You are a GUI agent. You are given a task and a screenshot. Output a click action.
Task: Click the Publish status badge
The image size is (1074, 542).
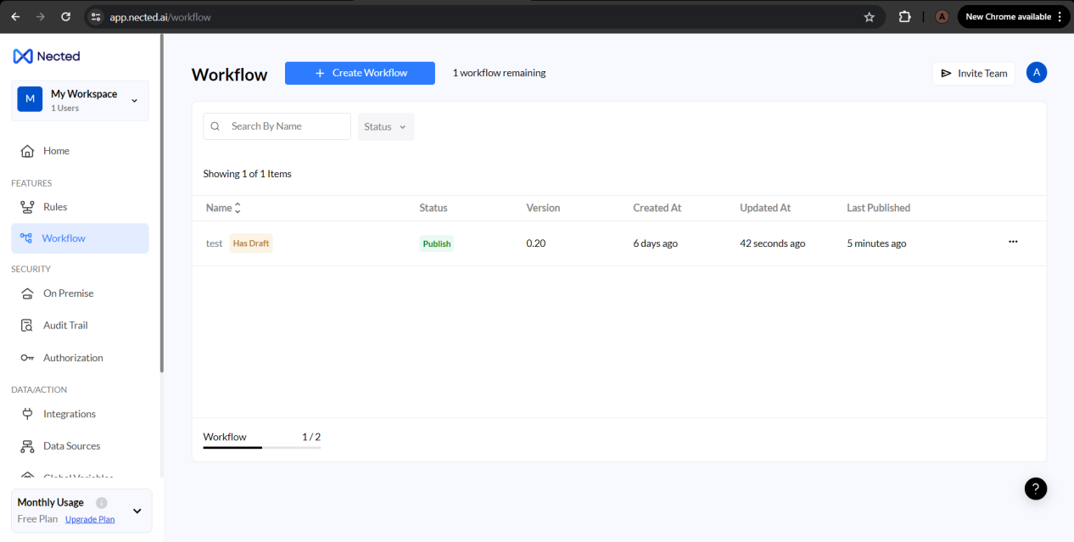(x=437, y=243)
